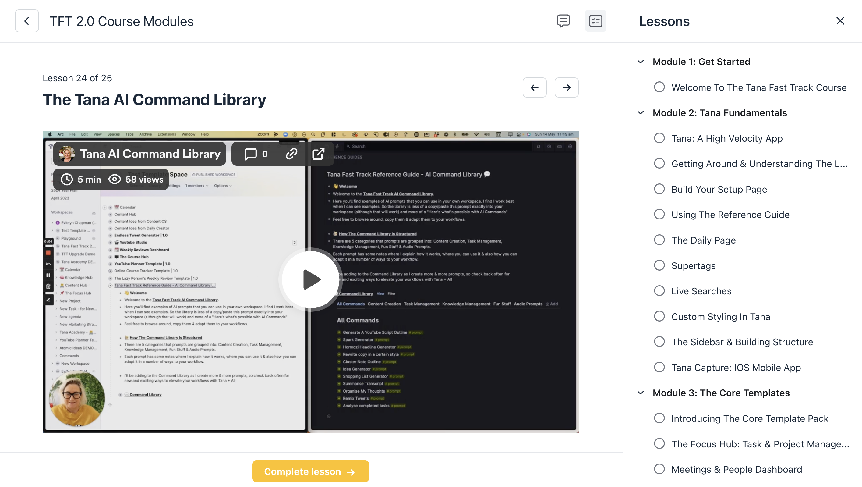Open the comments panel icon
Image resolution: width=862 pixels, height=487 pixels.
click(563, 21)
